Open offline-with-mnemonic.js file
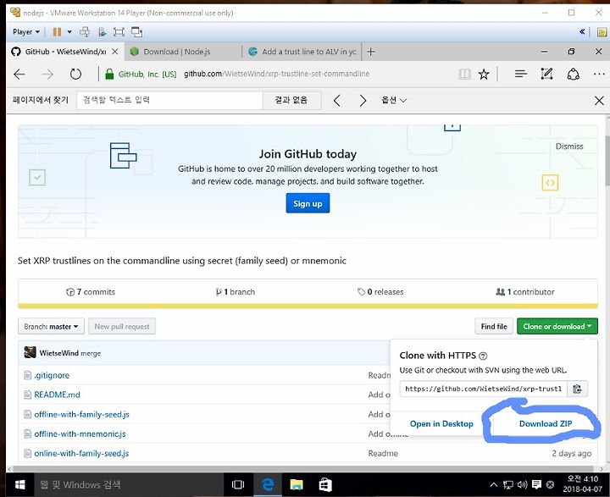Viewport: 610px width, 497px height. click(80, 433)
